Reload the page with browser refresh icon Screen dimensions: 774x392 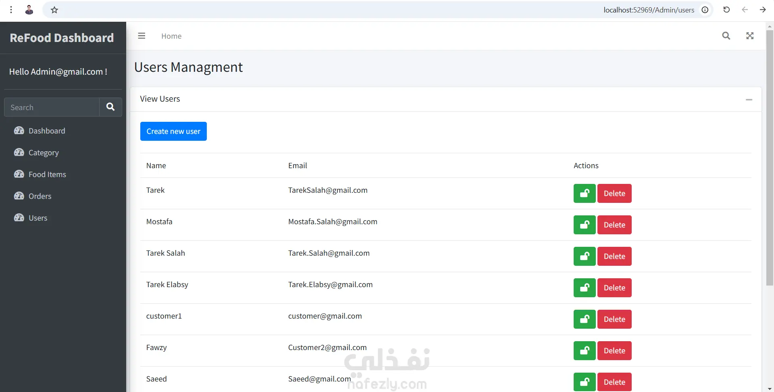tap(726, 10)
